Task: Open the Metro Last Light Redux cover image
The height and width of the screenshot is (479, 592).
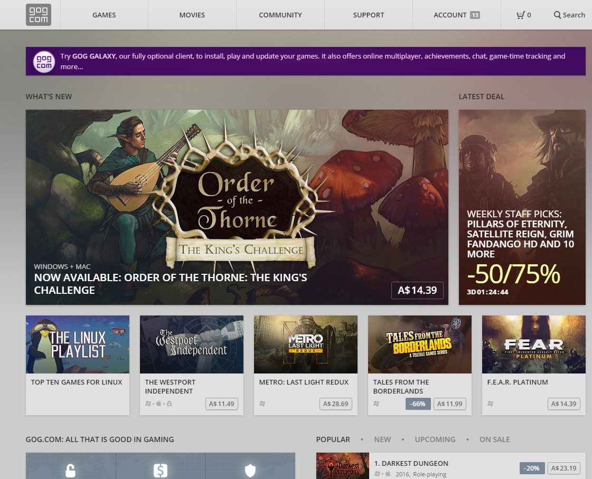Action: (x=305, y=344)
